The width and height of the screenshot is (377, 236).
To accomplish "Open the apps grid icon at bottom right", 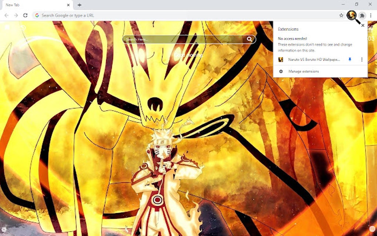I will pos(373,229).
